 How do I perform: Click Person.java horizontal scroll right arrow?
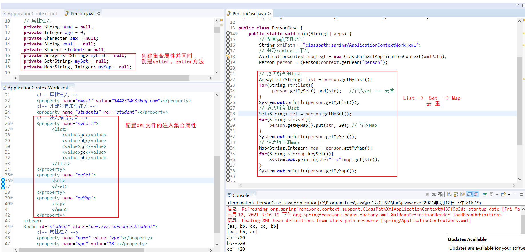click(211, 78)
